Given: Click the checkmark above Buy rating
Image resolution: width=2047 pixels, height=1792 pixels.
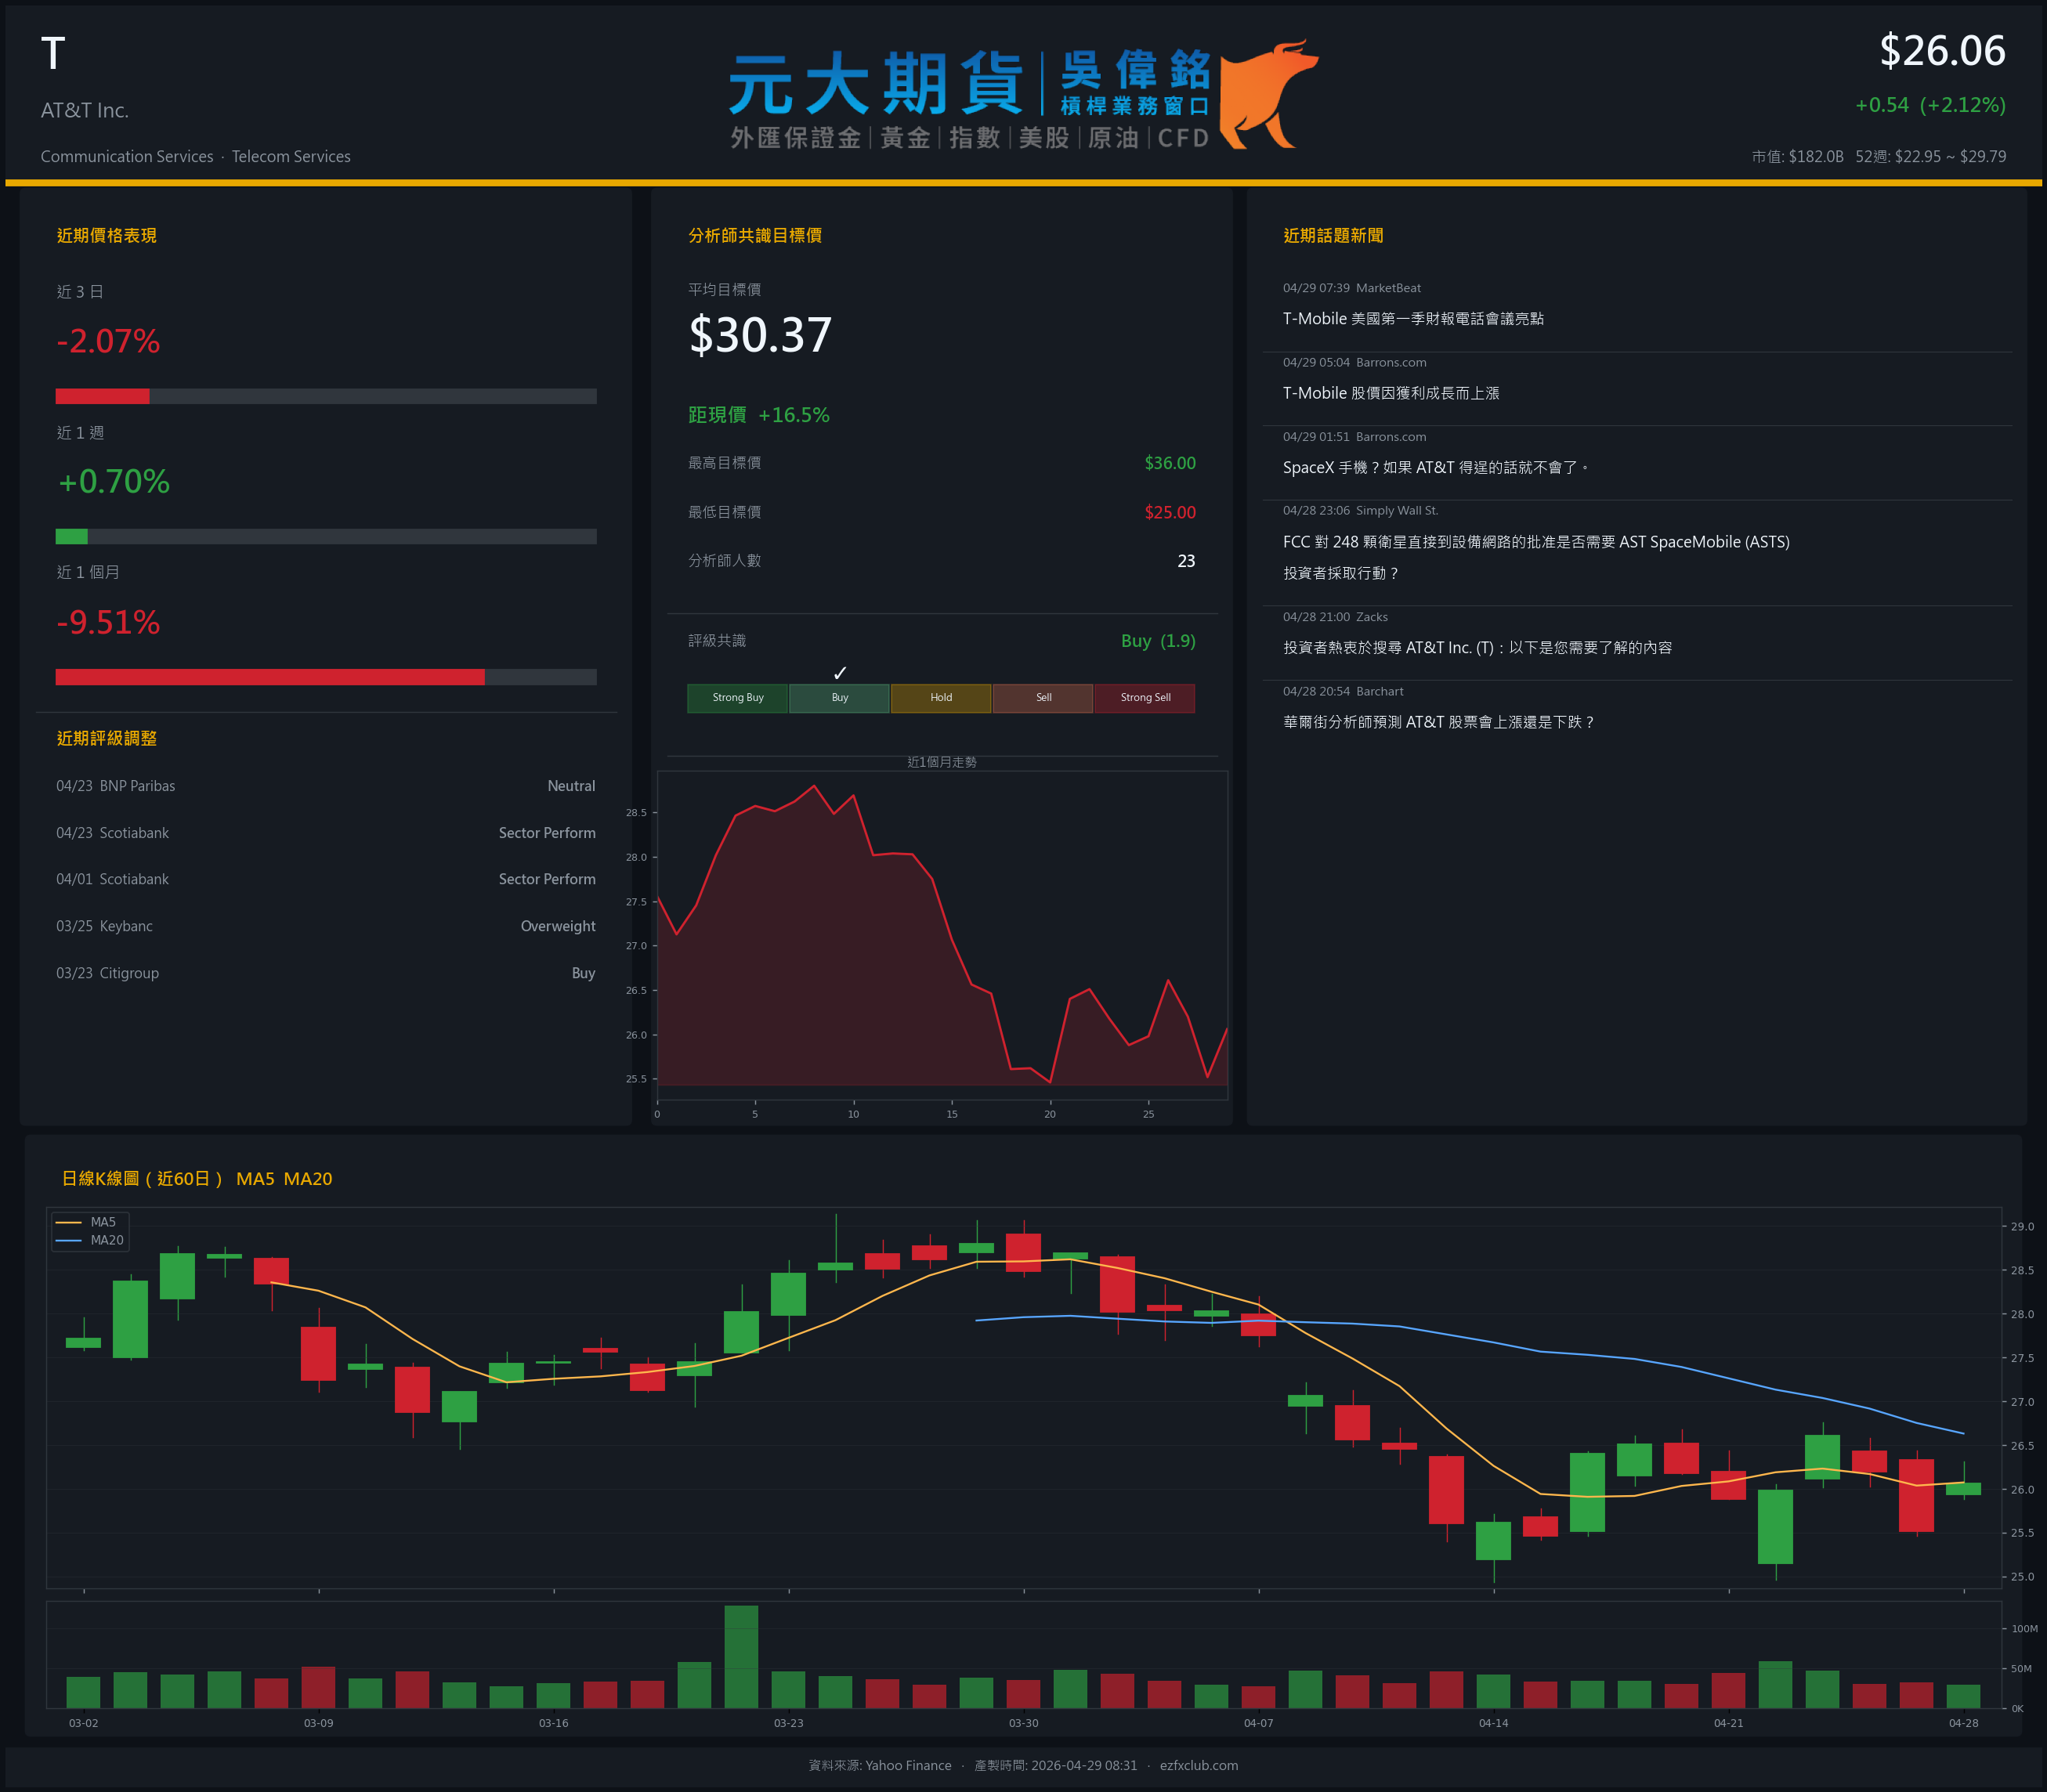Looking at the screenshot, I should (x=840, y=673).
